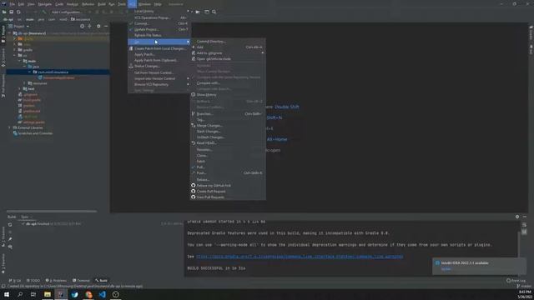Viewport: 534px width, 300px height.
Task: Click the locate/select opened file target icon in Project panel
Action: pos(82,26)
